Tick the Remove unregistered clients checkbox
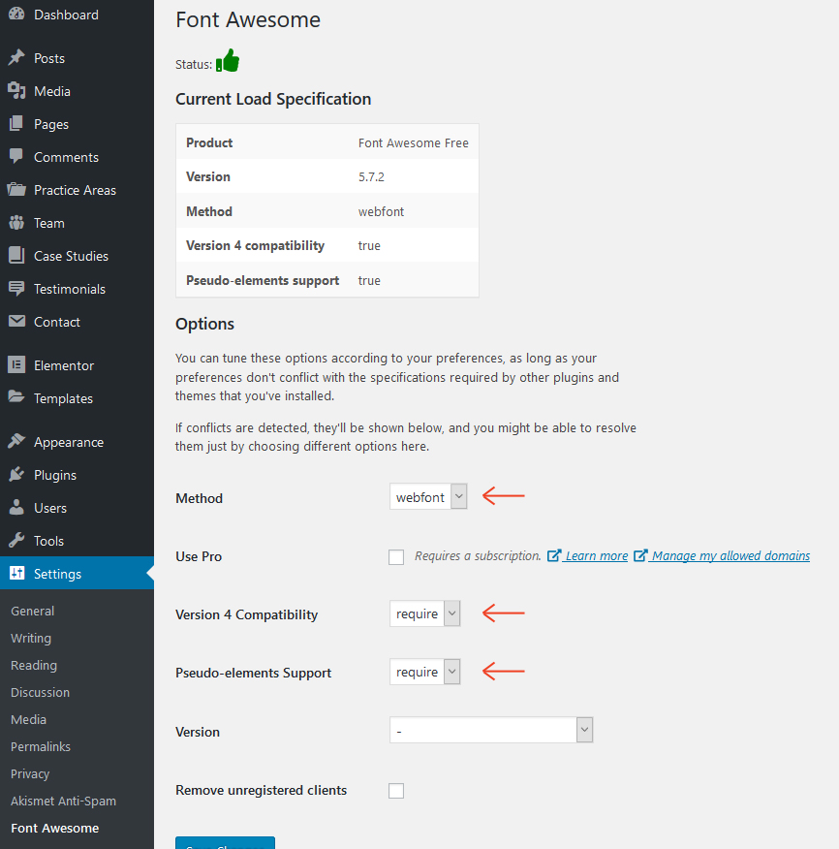This screenshot has height=849, width=839. point(396,791)
